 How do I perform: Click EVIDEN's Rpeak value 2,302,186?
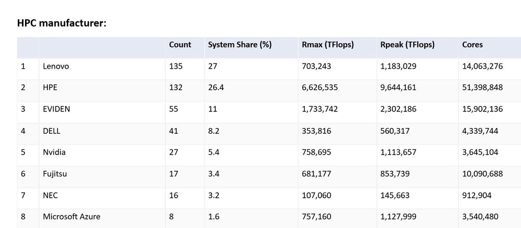click(x=399, y=109)
